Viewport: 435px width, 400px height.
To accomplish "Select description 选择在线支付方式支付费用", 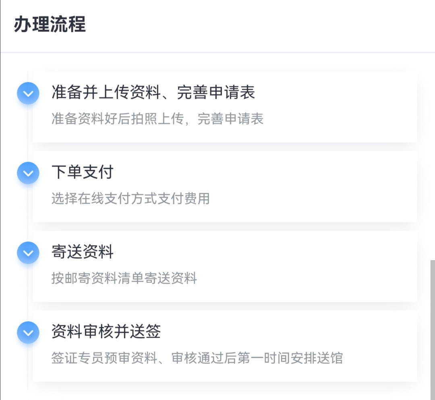I will coord(130,199).
